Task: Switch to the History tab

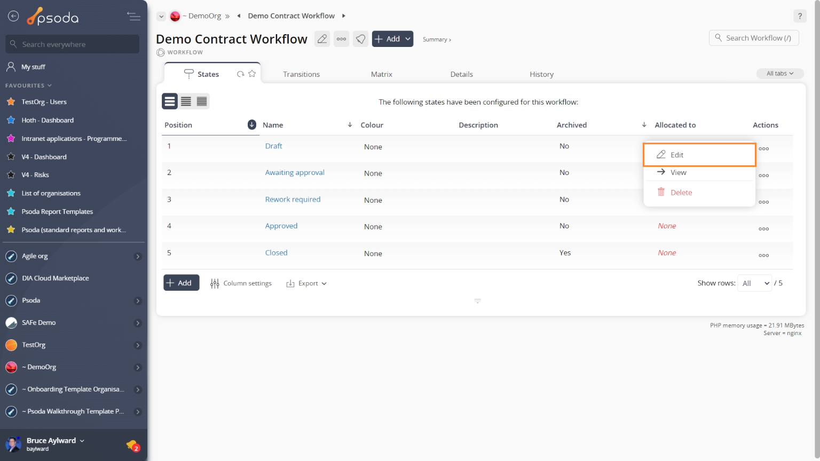Action: coord(542,74)
